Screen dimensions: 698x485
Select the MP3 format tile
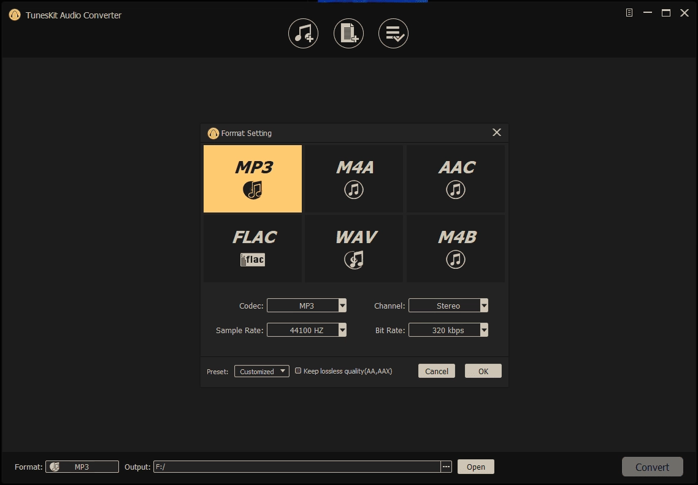[x=253, y=179]
